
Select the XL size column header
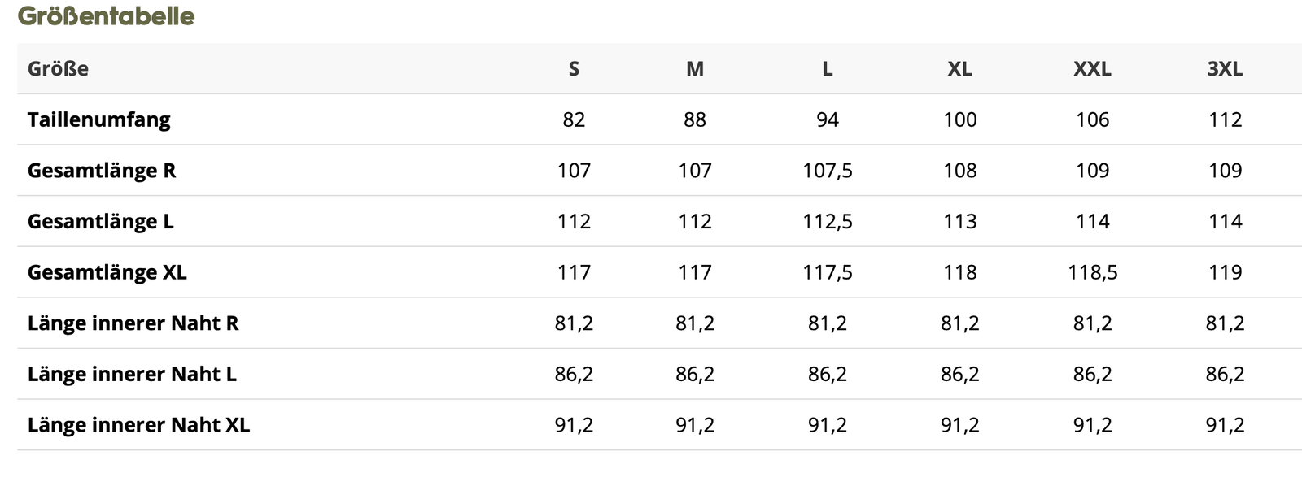click(x=959, y=69)
